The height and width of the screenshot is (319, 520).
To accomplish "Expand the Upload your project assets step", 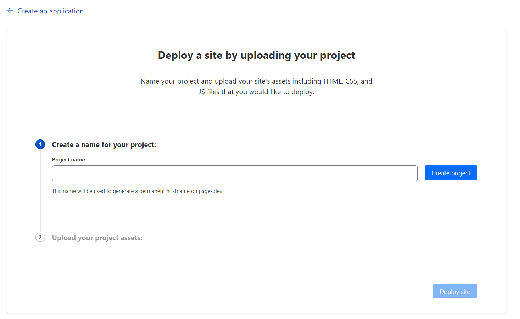I will (x=97, y=237).
